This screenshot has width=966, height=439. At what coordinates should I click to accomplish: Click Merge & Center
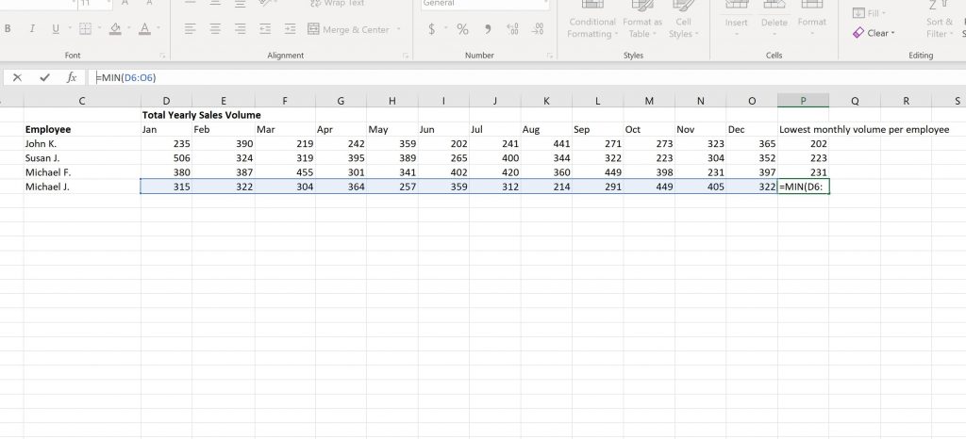(x=349, y=29)
